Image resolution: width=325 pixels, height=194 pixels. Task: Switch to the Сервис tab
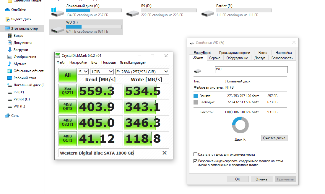pyautogui.click(x=214, y=58)
